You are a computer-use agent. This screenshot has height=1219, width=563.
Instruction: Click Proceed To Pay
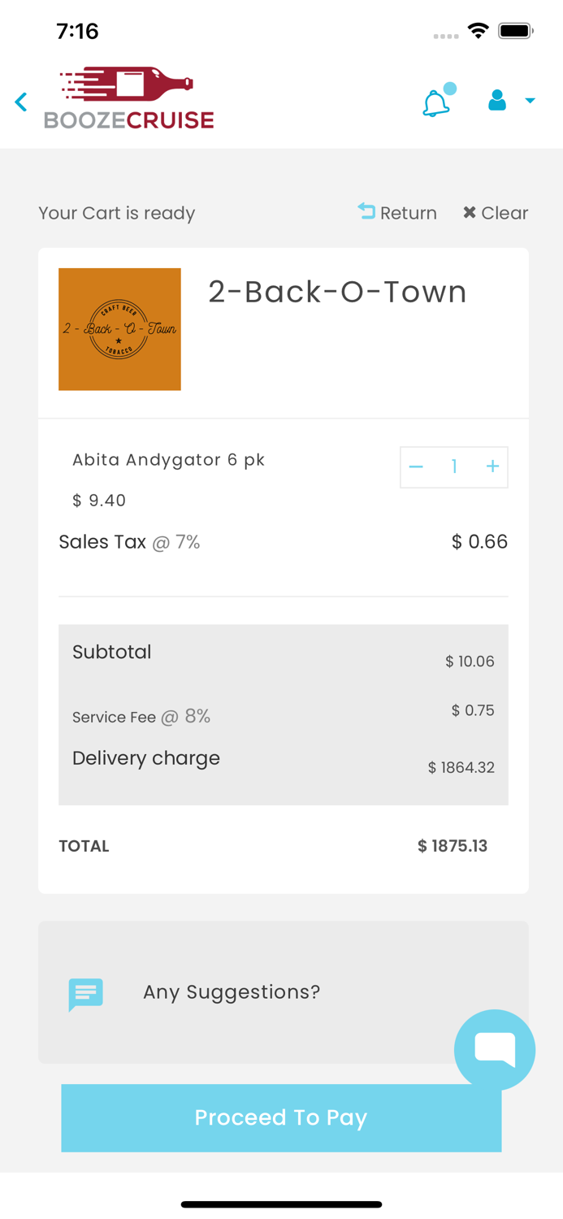280,1117
